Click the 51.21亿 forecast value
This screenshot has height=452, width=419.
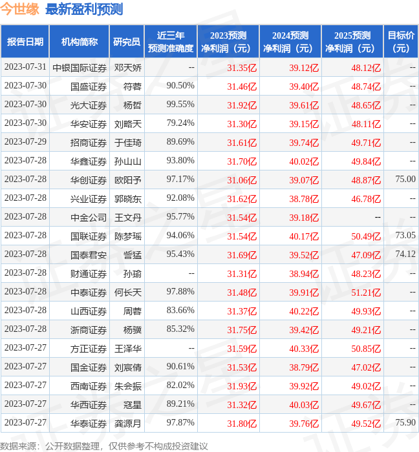click(366, 293)
